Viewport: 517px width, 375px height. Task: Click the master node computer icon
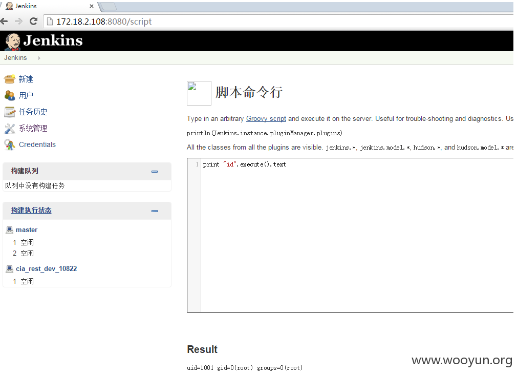click(10, 230)
